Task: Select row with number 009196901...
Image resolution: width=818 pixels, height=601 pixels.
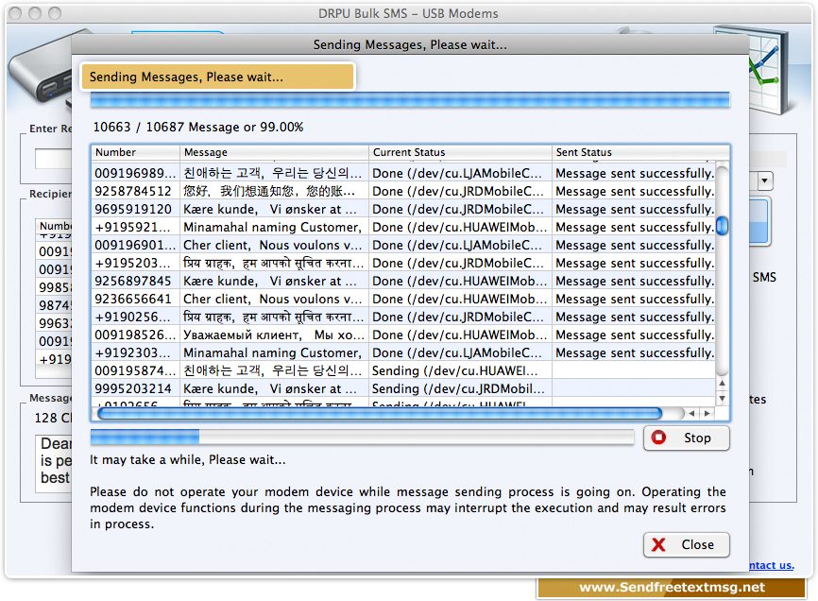Action: click(402, 245)
